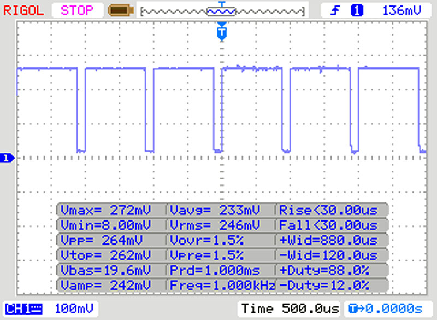Screen dimensions: 437x320
Task: Click the Prd=1.000ms period reading
Action: pos(215,270)
